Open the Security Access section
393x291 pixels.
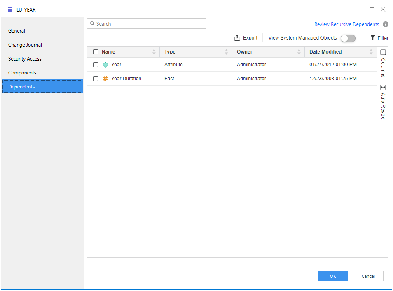[25, 59]
